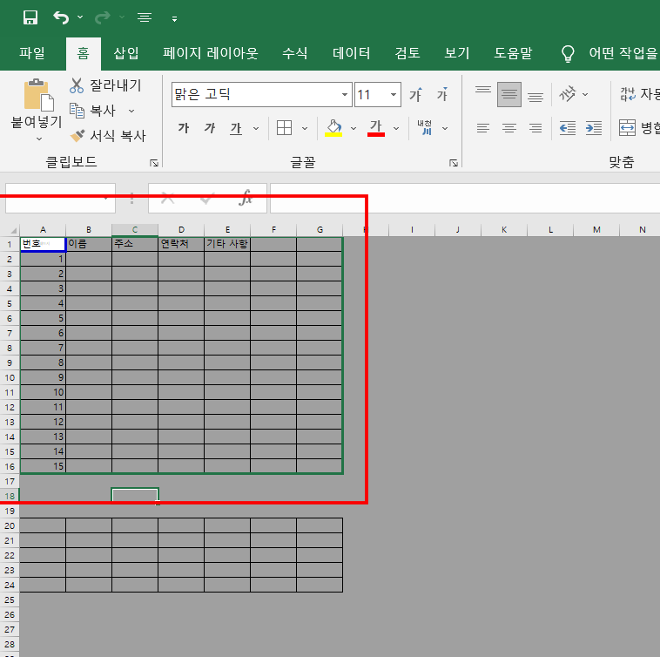This screenshot has height=657, width=660.
Task: Click into the formula bar
Action: coord(465,198)
